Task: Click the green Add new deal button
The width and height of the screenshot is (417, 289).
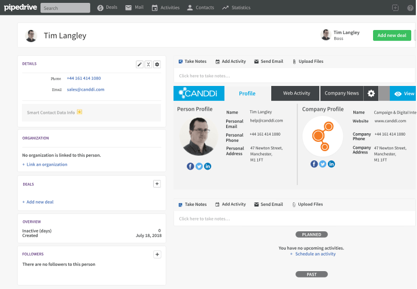Action: point(392,35)
